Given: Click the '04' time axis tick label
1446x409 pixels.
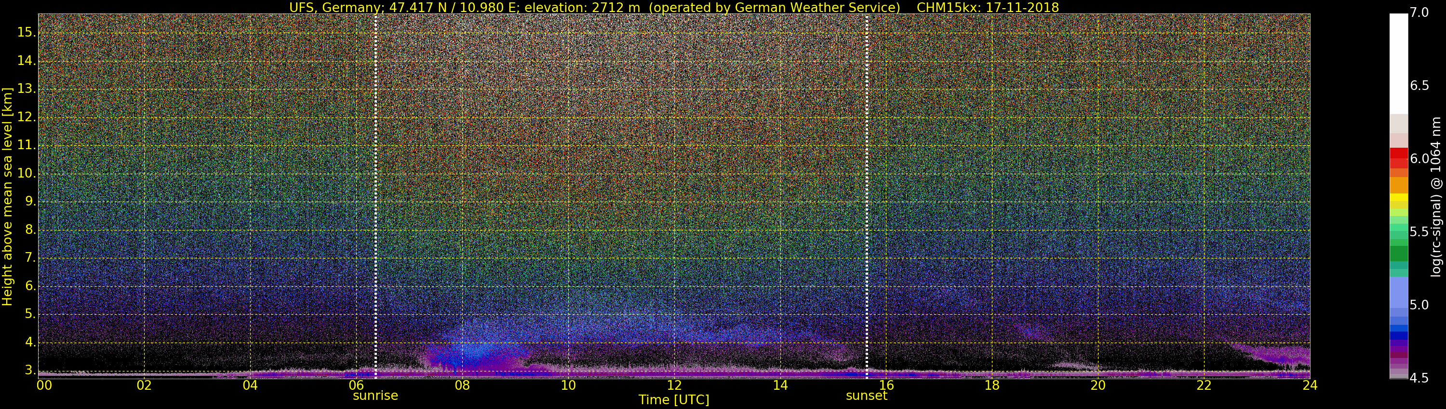Looking at the screenshot, I should tap(250, 385).
